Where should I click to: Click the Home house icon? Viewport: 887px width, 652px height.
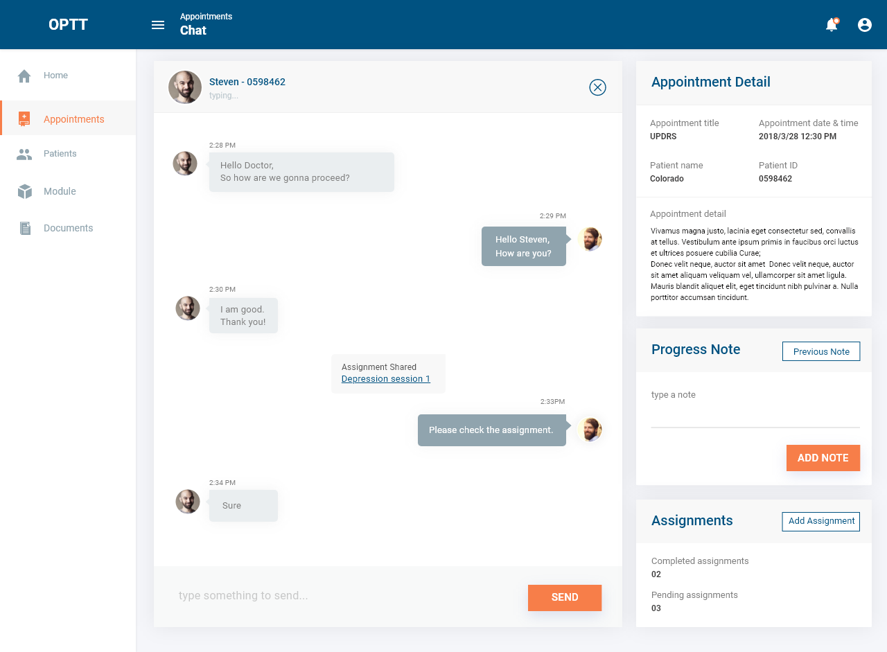click(x=24, y=76)
